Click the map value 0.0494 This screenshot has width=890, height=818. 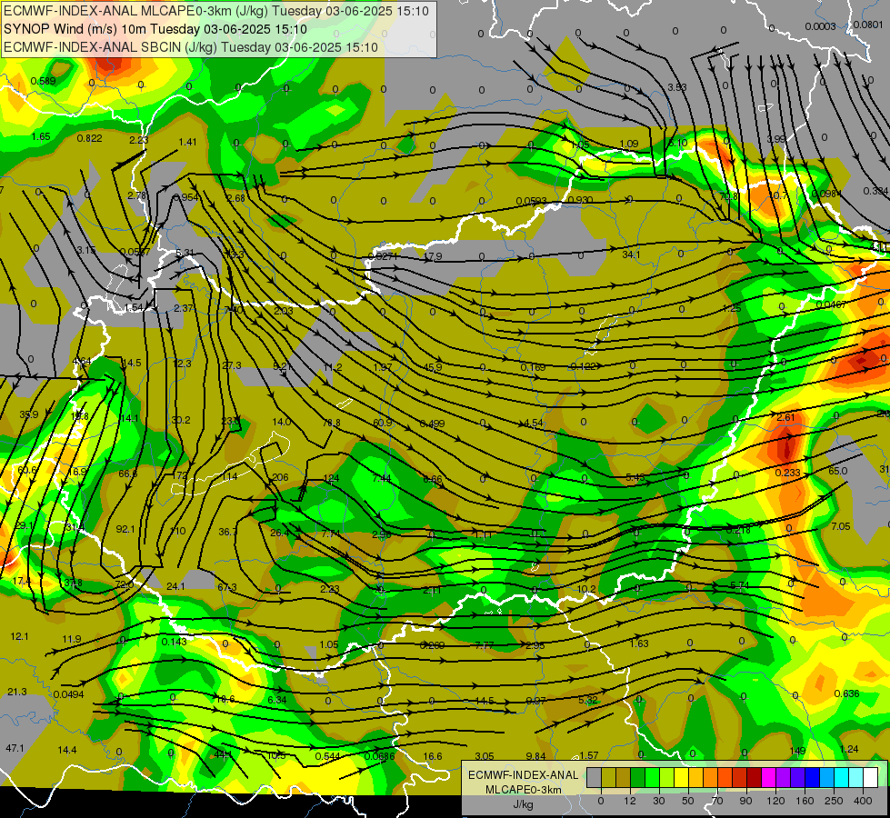click(69, 694)
